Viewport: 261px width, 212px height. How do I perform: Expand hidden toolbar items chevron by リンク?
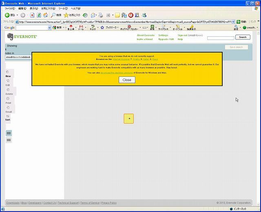tap(258, 21)
